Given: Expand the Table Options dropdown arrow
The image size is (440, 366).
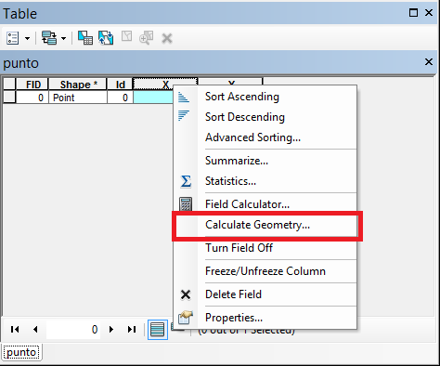Looking at the screenshot, I should [x=27, y=39].
